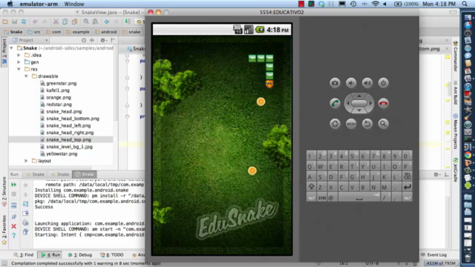Click the Replace toolbar icon
Viewport: 475px width, 267px height.
click(95, 22)
